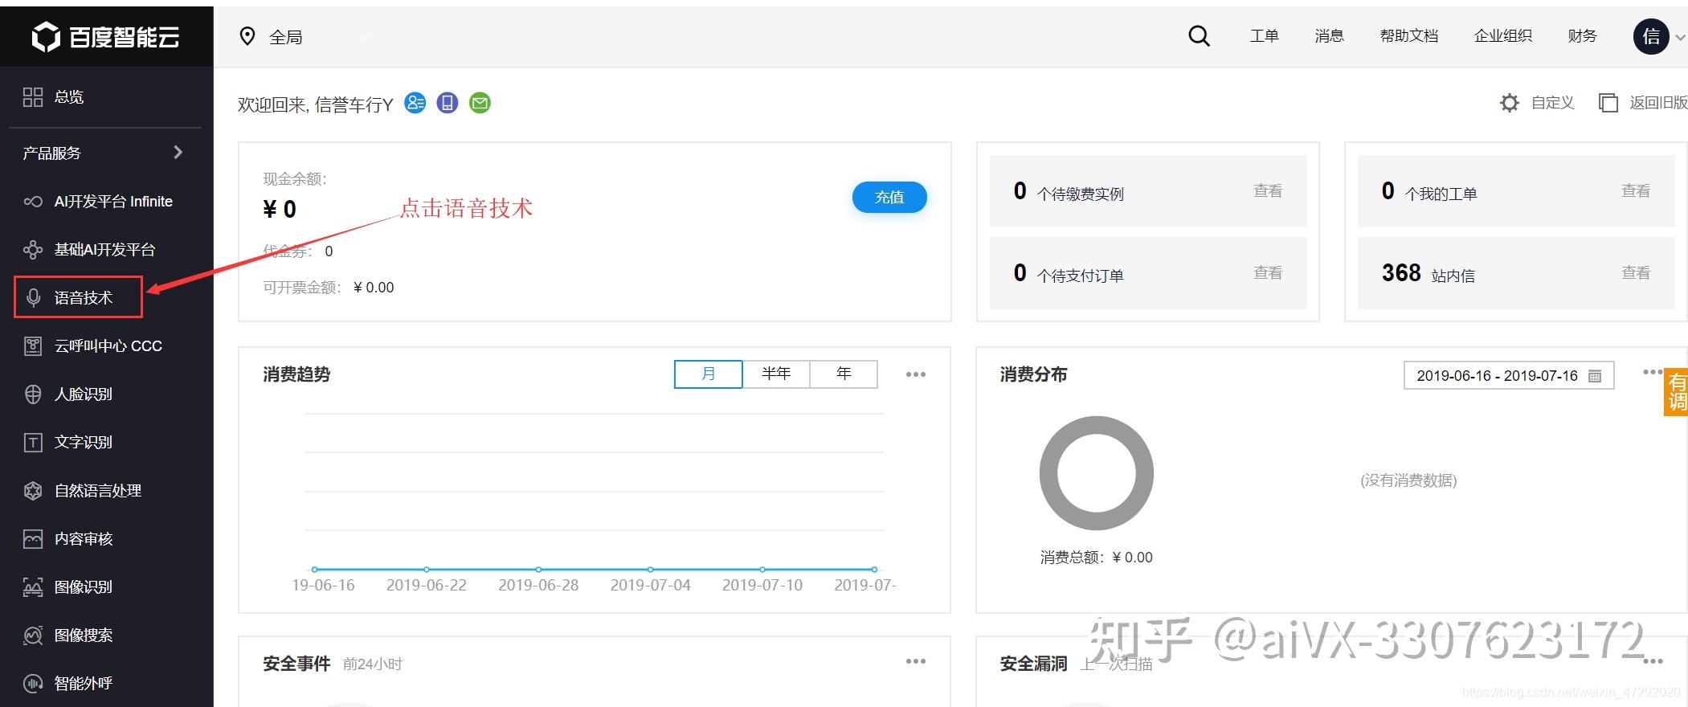Open the 消费趋势 three-dot menu
Viewport: 1688px width, 707px height.
coord(916,374)
